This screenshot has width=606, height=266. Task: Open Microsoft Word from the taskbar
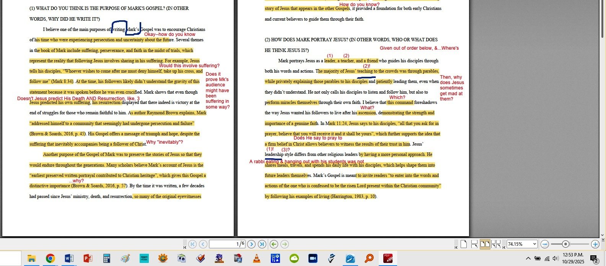tap(69, 259)
